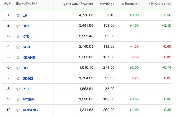178x116 pixels.
Task: Sort by ราคาล่าสุด column header
Action: pyautogui.click(x=107, y=4)
